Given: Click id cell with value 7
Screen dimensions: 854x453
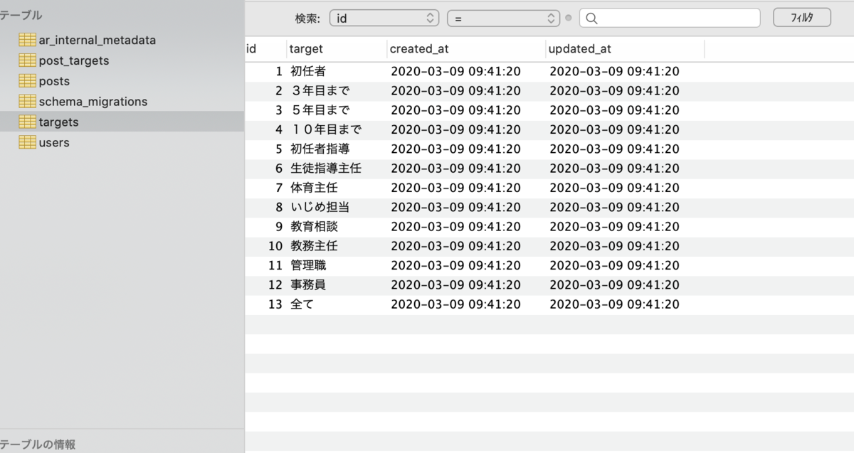Looking at the screenshot, I should coord(280,188).
